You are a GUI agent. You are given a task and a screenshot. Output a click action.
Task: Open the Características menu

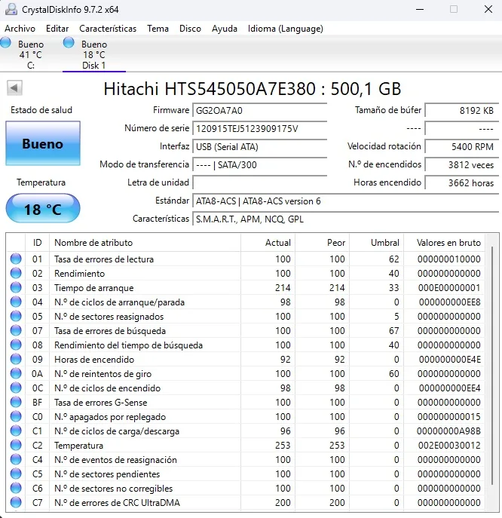(108, 29)
